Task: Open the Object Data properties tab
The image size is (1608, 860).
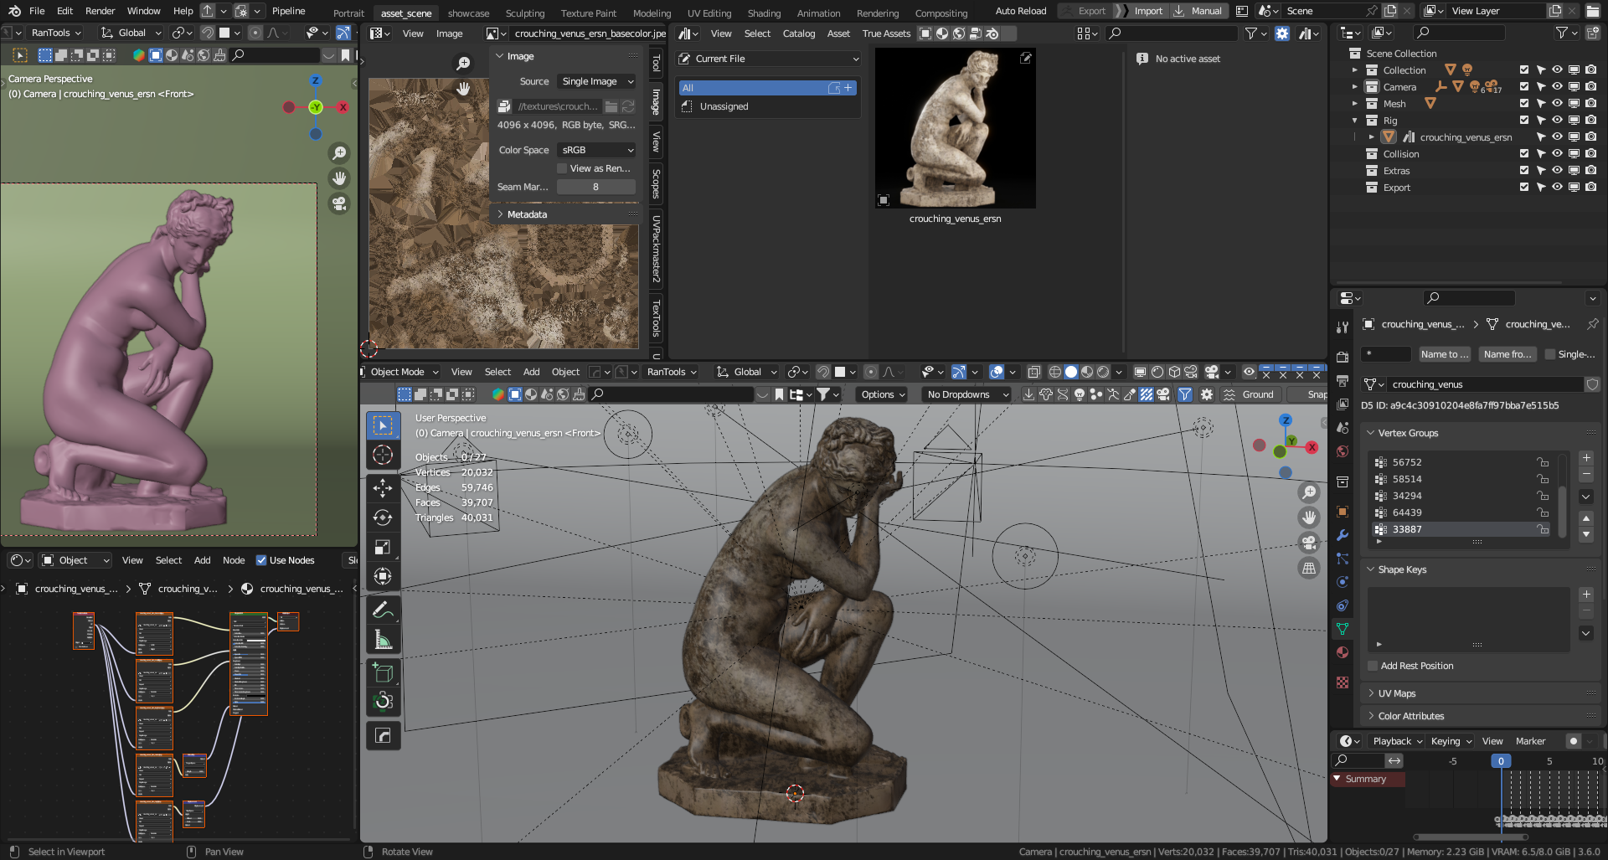Action: point(1343,629)
